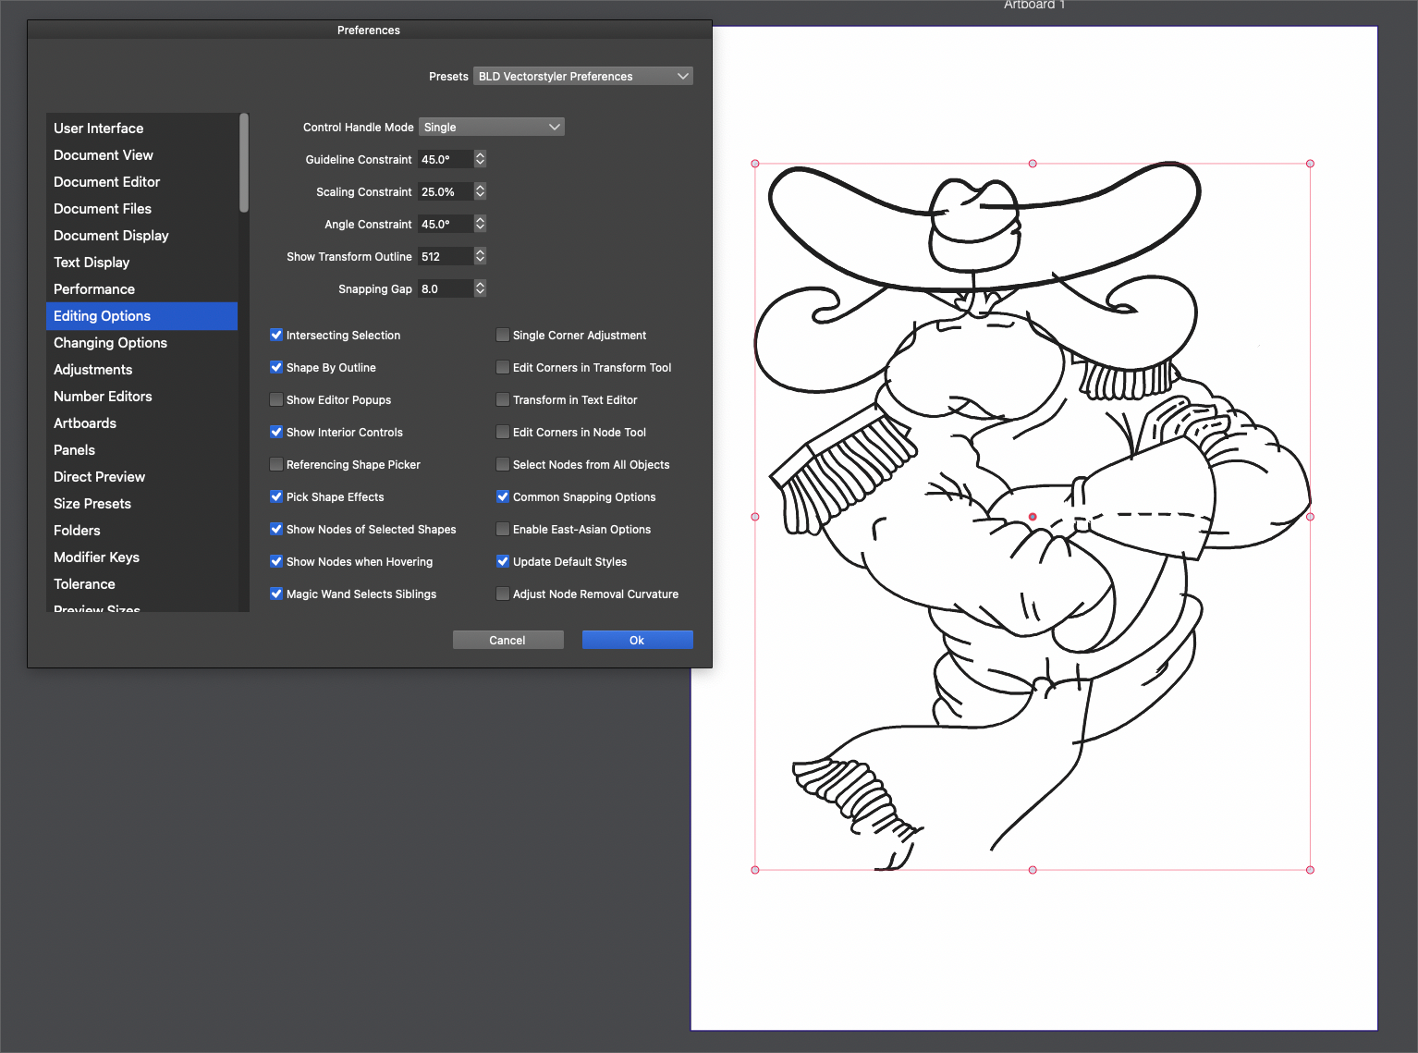Click the category list scrollbar
The height and width of the screenshot is (1053, 1418).
[244, 165]
